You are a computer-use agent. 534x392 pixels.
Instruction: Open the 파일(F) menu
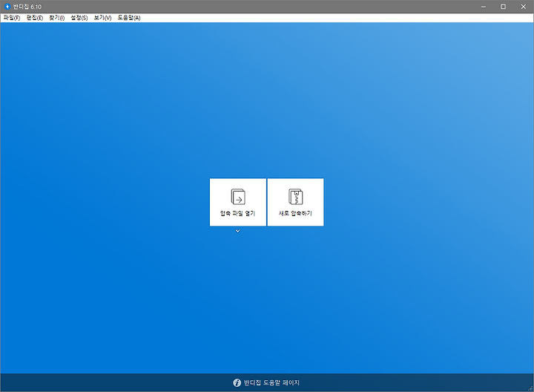tap(12, 18)
